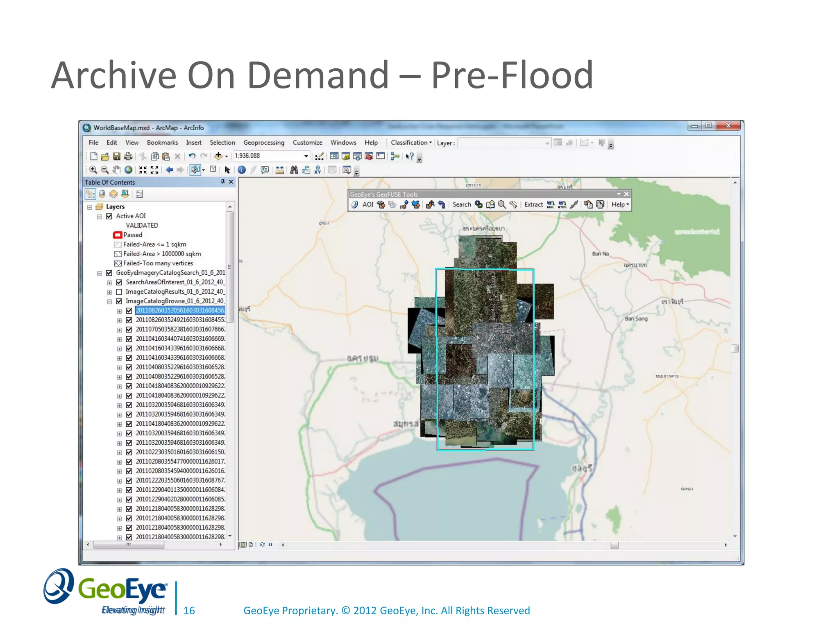Select the Zoom In magnifier tool
839x629 pixels.
pos(93,170)
